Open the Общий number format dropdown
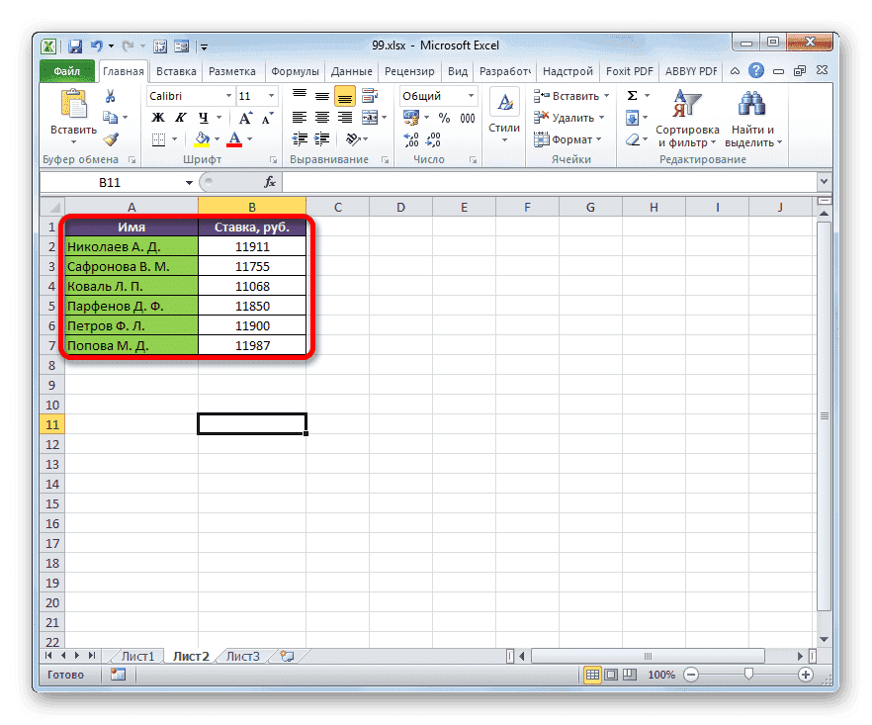 click(438, 95)
